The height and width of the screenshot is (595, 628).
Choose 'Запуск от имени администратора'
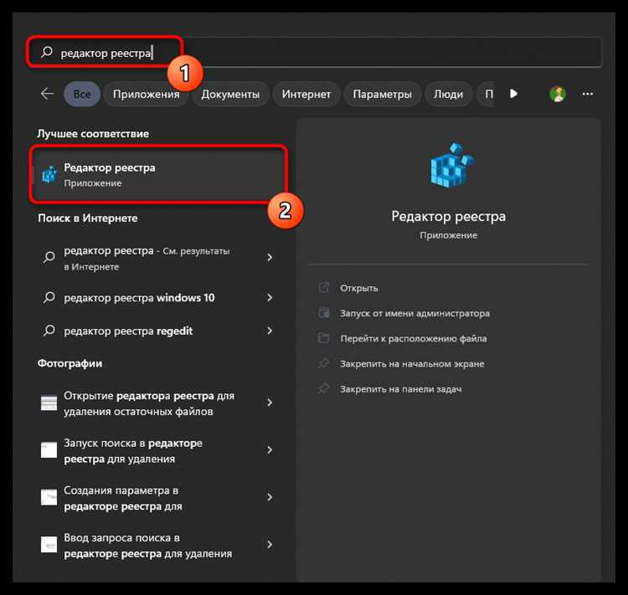(414, 313)
